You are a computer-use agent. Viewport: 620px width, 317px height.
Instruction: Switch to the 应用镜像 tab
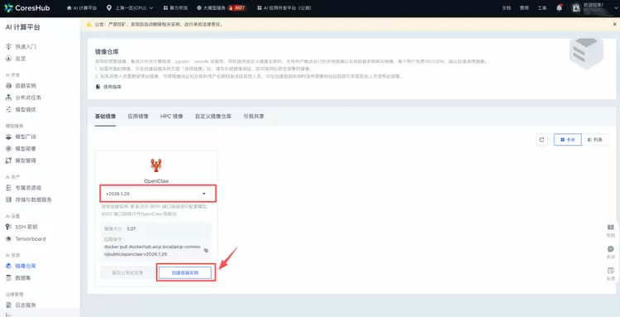[x=138, y=117]
